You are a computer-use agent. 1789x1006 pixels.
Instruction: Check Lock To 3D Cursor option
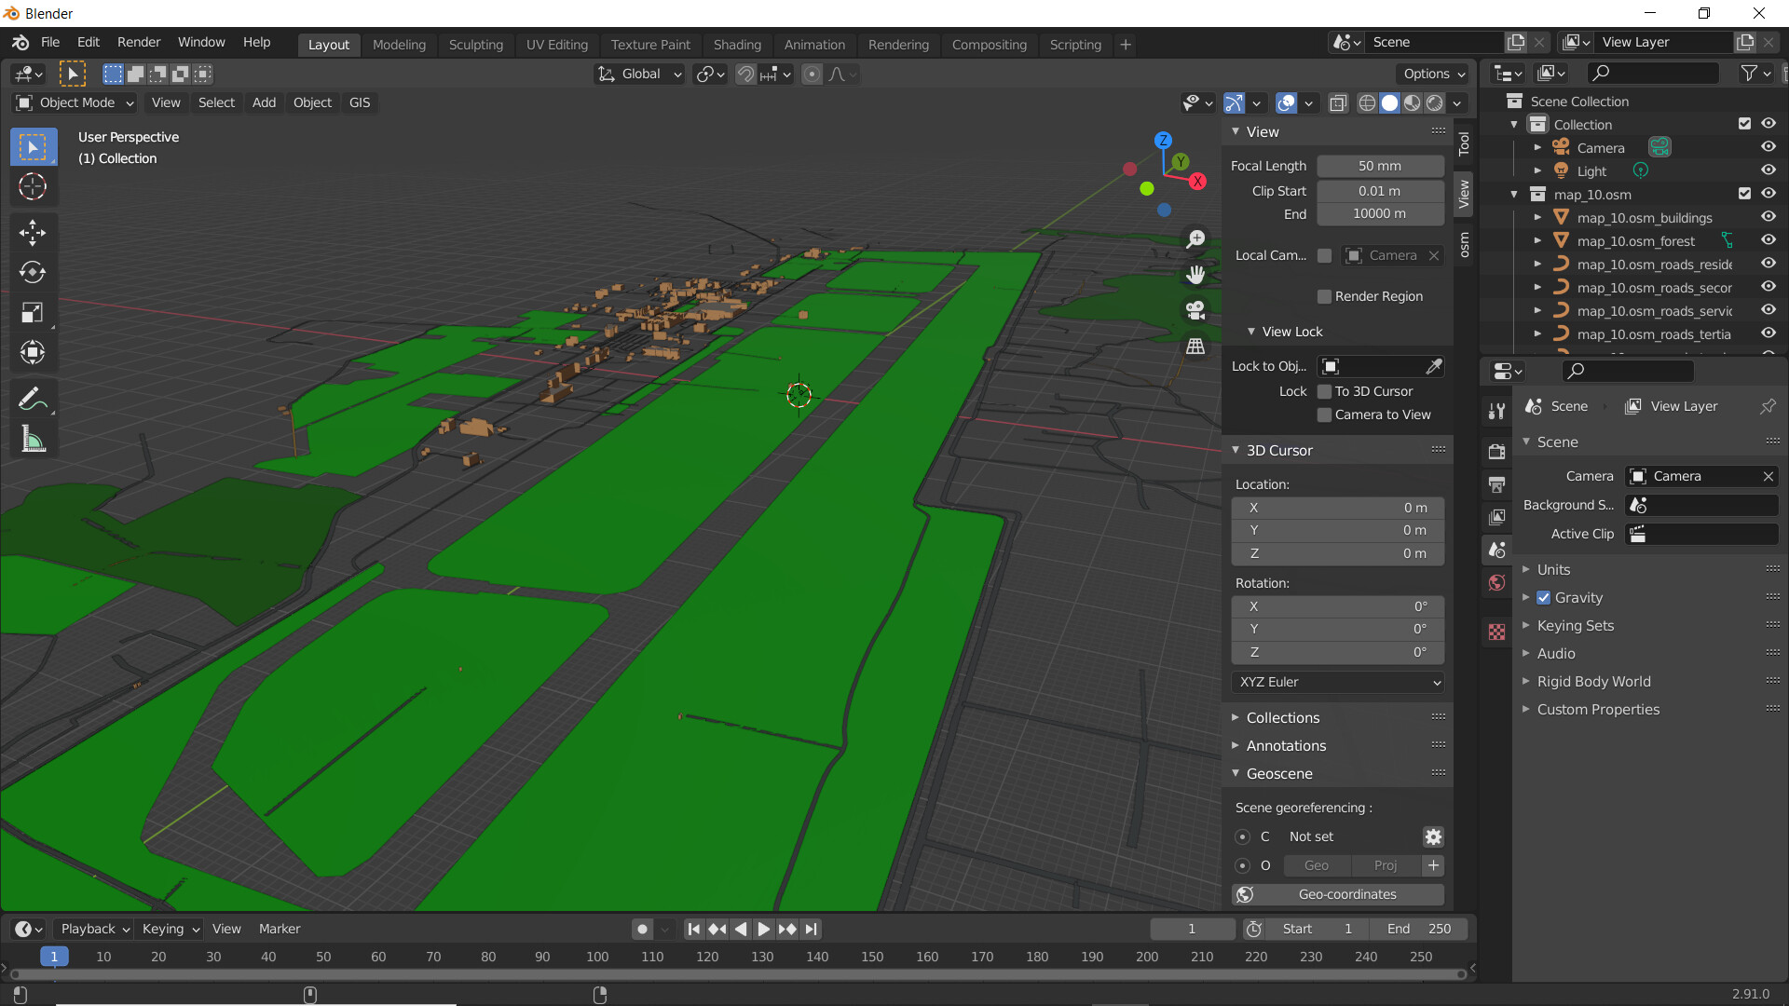1324,391
